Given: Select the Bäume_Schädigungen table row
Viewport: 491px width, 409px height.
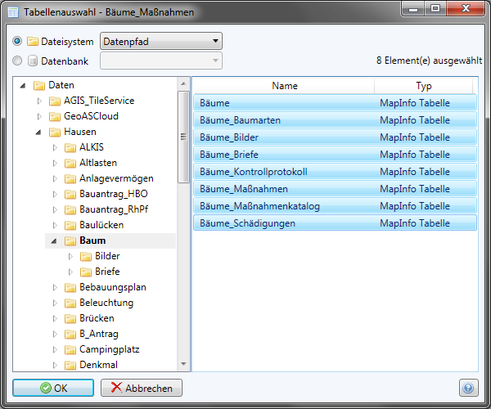Looking at the screenshot, I should pyautogui.click(x=335, y=223).
